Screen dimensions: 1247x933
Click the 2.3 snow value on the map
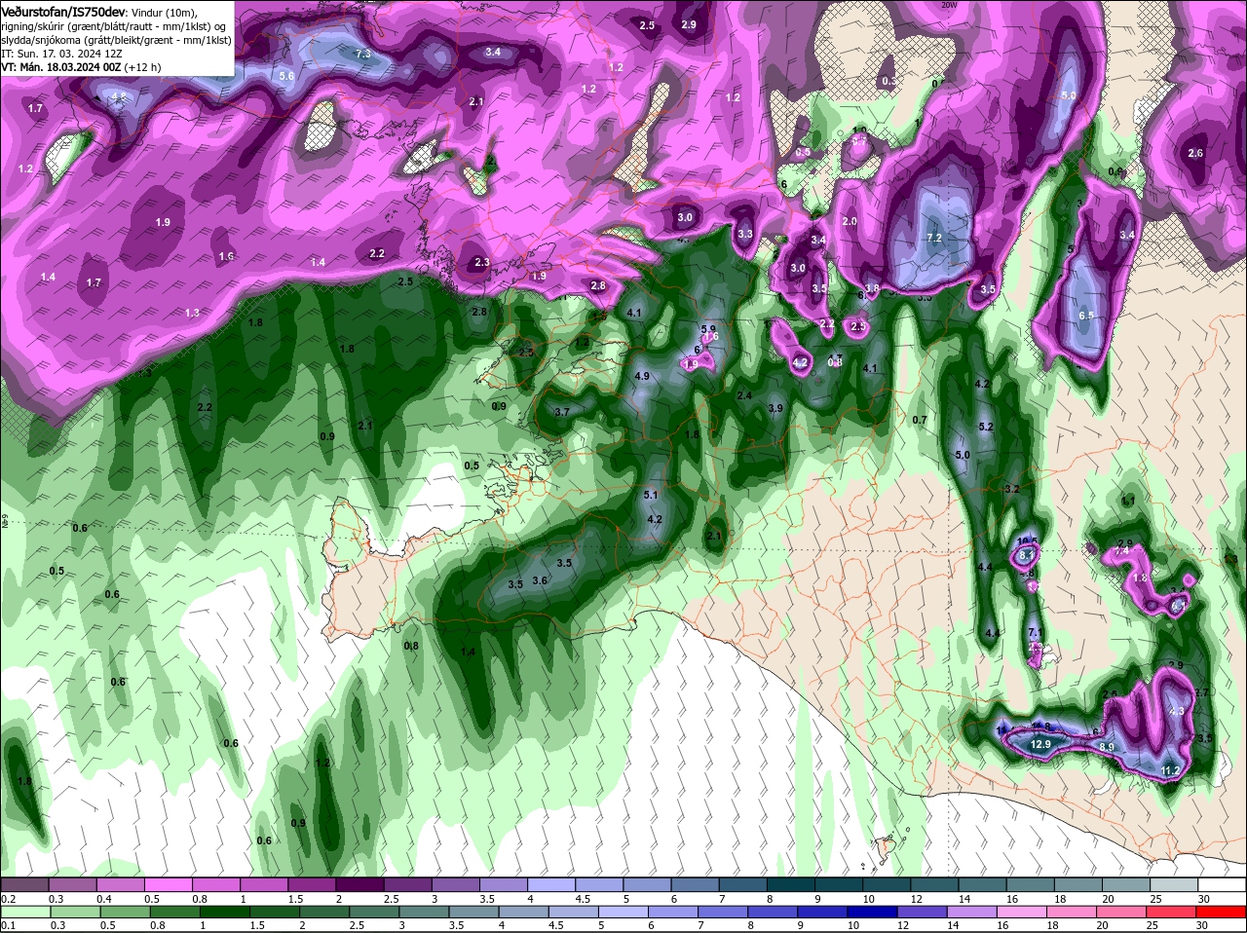[x=482, y=262]
